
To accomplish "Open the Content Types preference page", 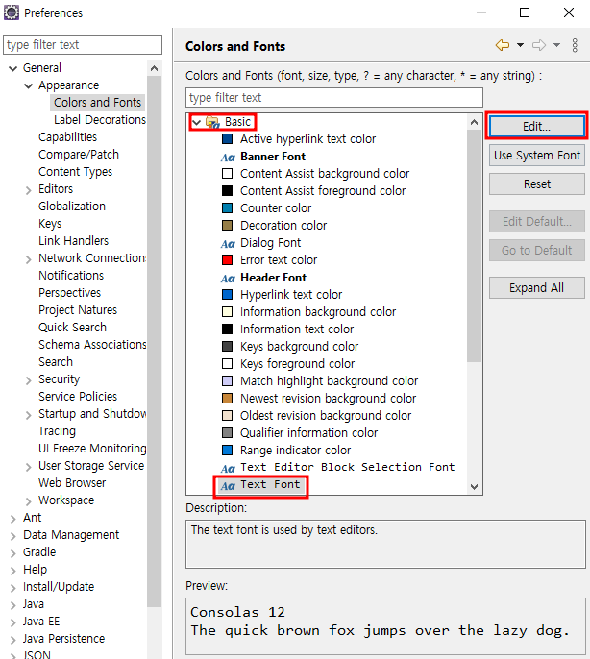I will [x=75, y=171].
